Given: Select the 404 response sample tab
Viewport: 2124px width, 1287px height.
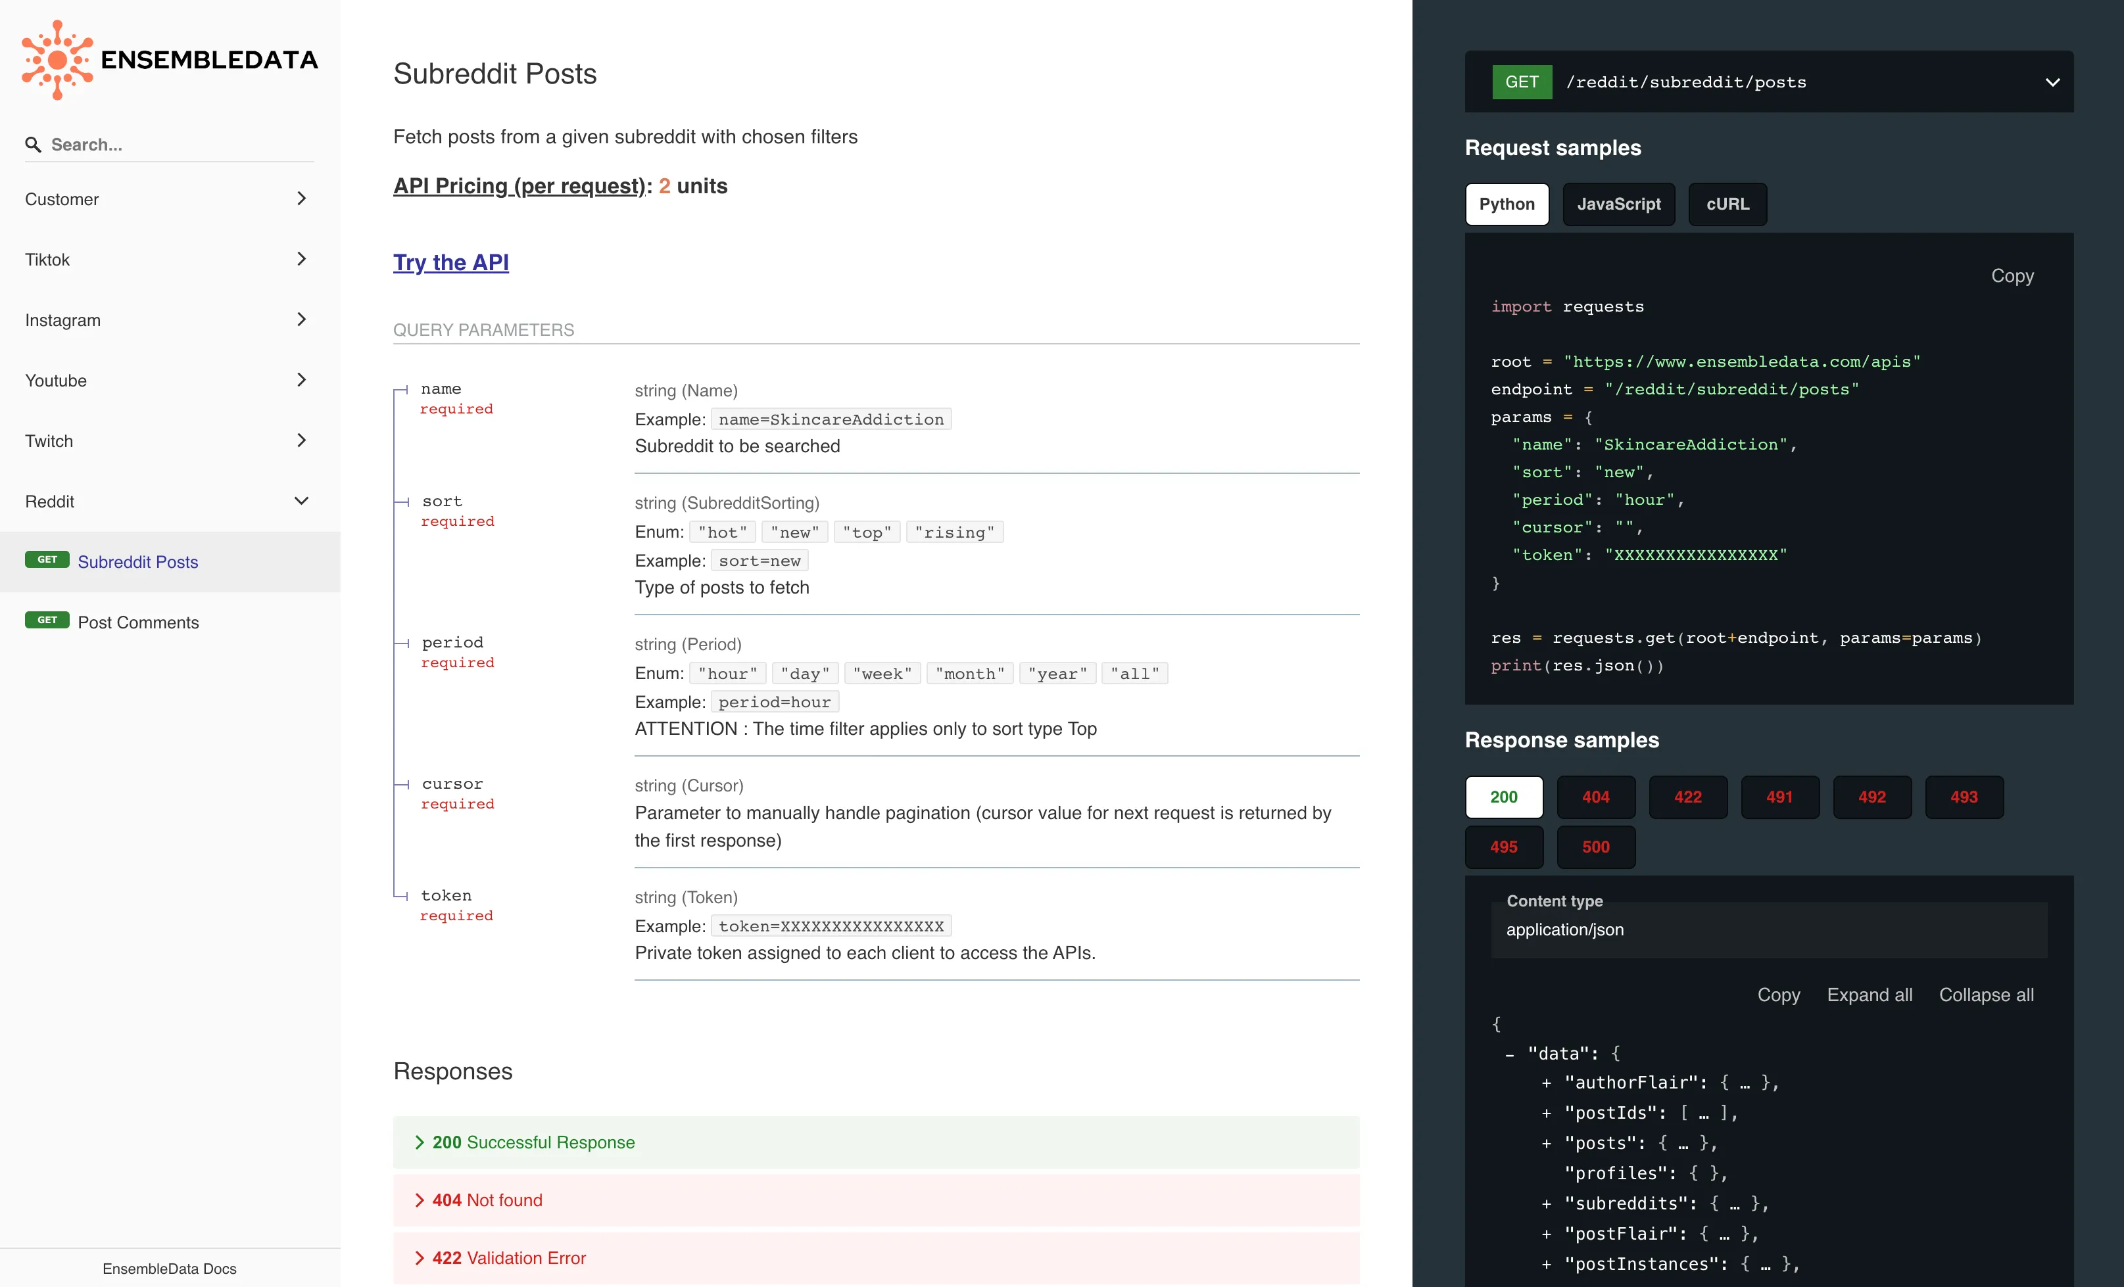Looking at the screenshot, I should point(1595,797).
